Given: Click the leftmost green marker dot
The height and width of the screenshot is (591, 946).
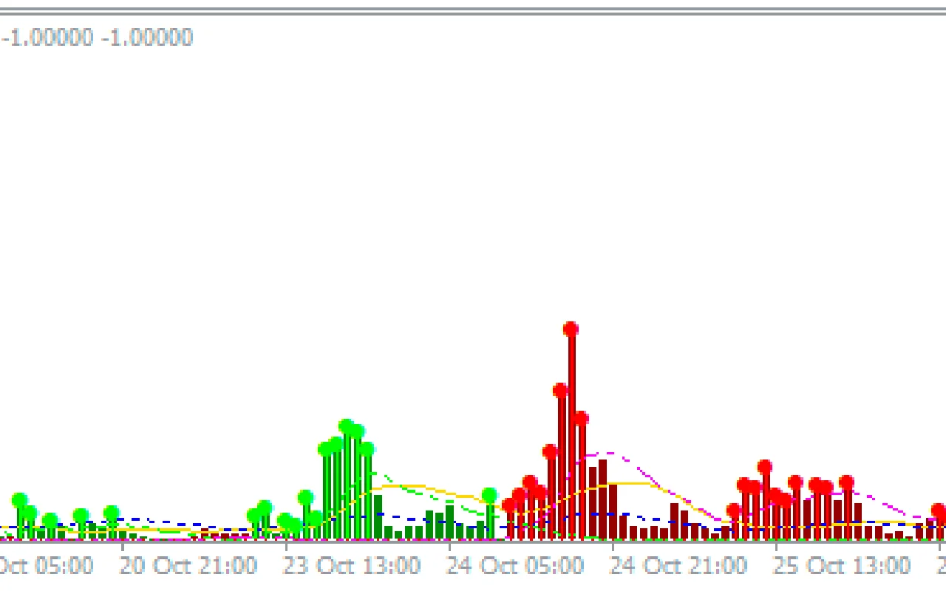Looking at the screenshot, I should click(20, 500).
